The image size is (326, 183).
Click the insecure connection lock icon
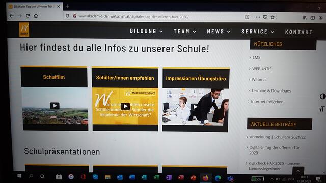[x=74, y=16]
